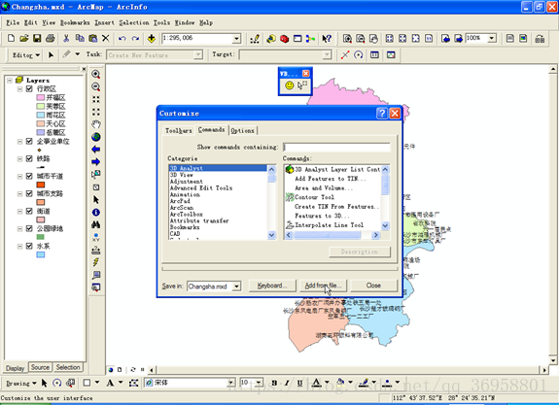Select the Pan hand tool
The height and width of the screenshot is (405, 559).
[96, 124]
